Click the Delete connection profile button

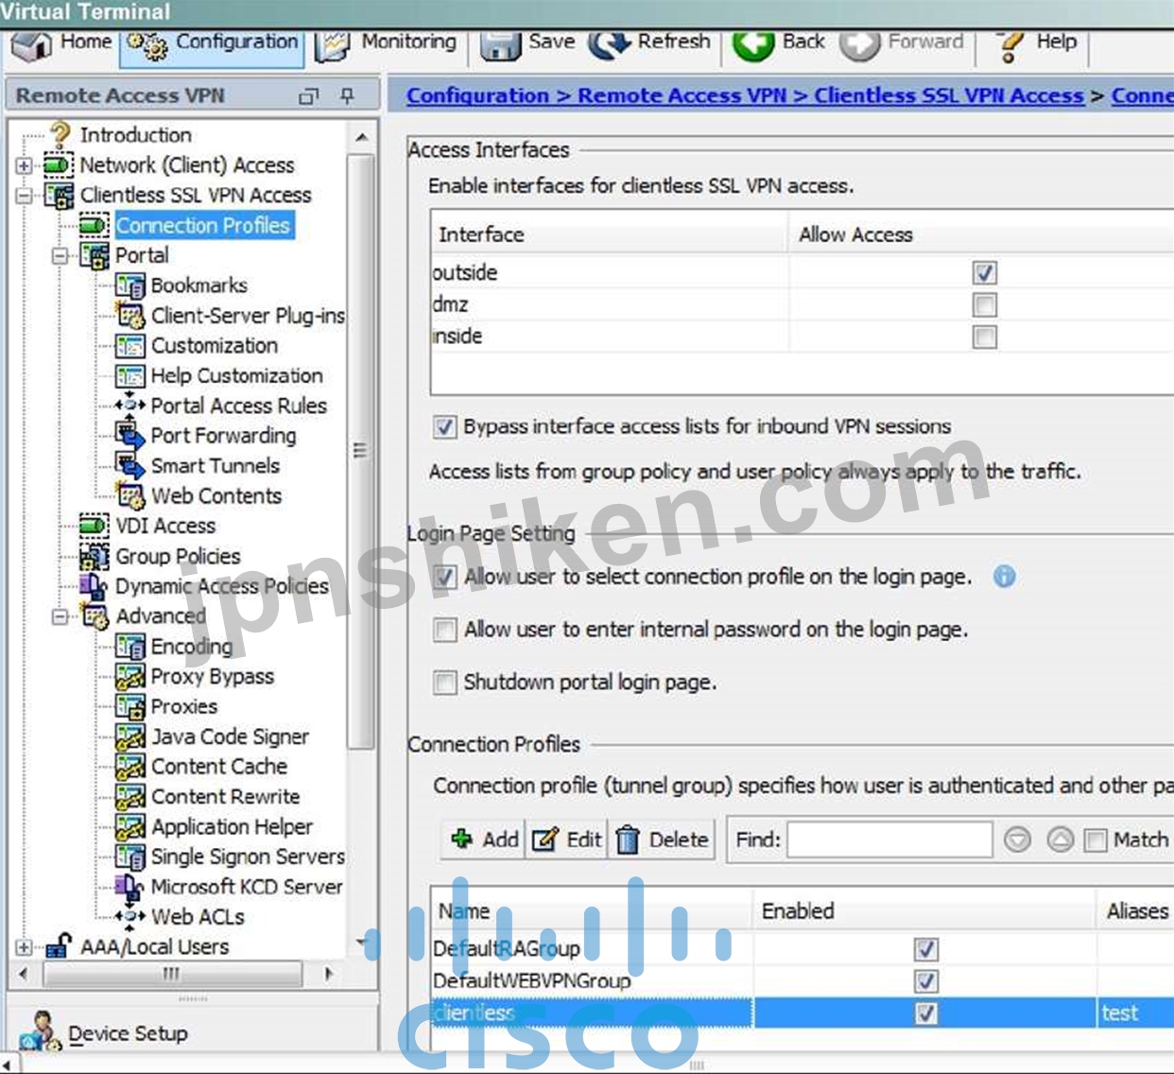pos(662,840)
